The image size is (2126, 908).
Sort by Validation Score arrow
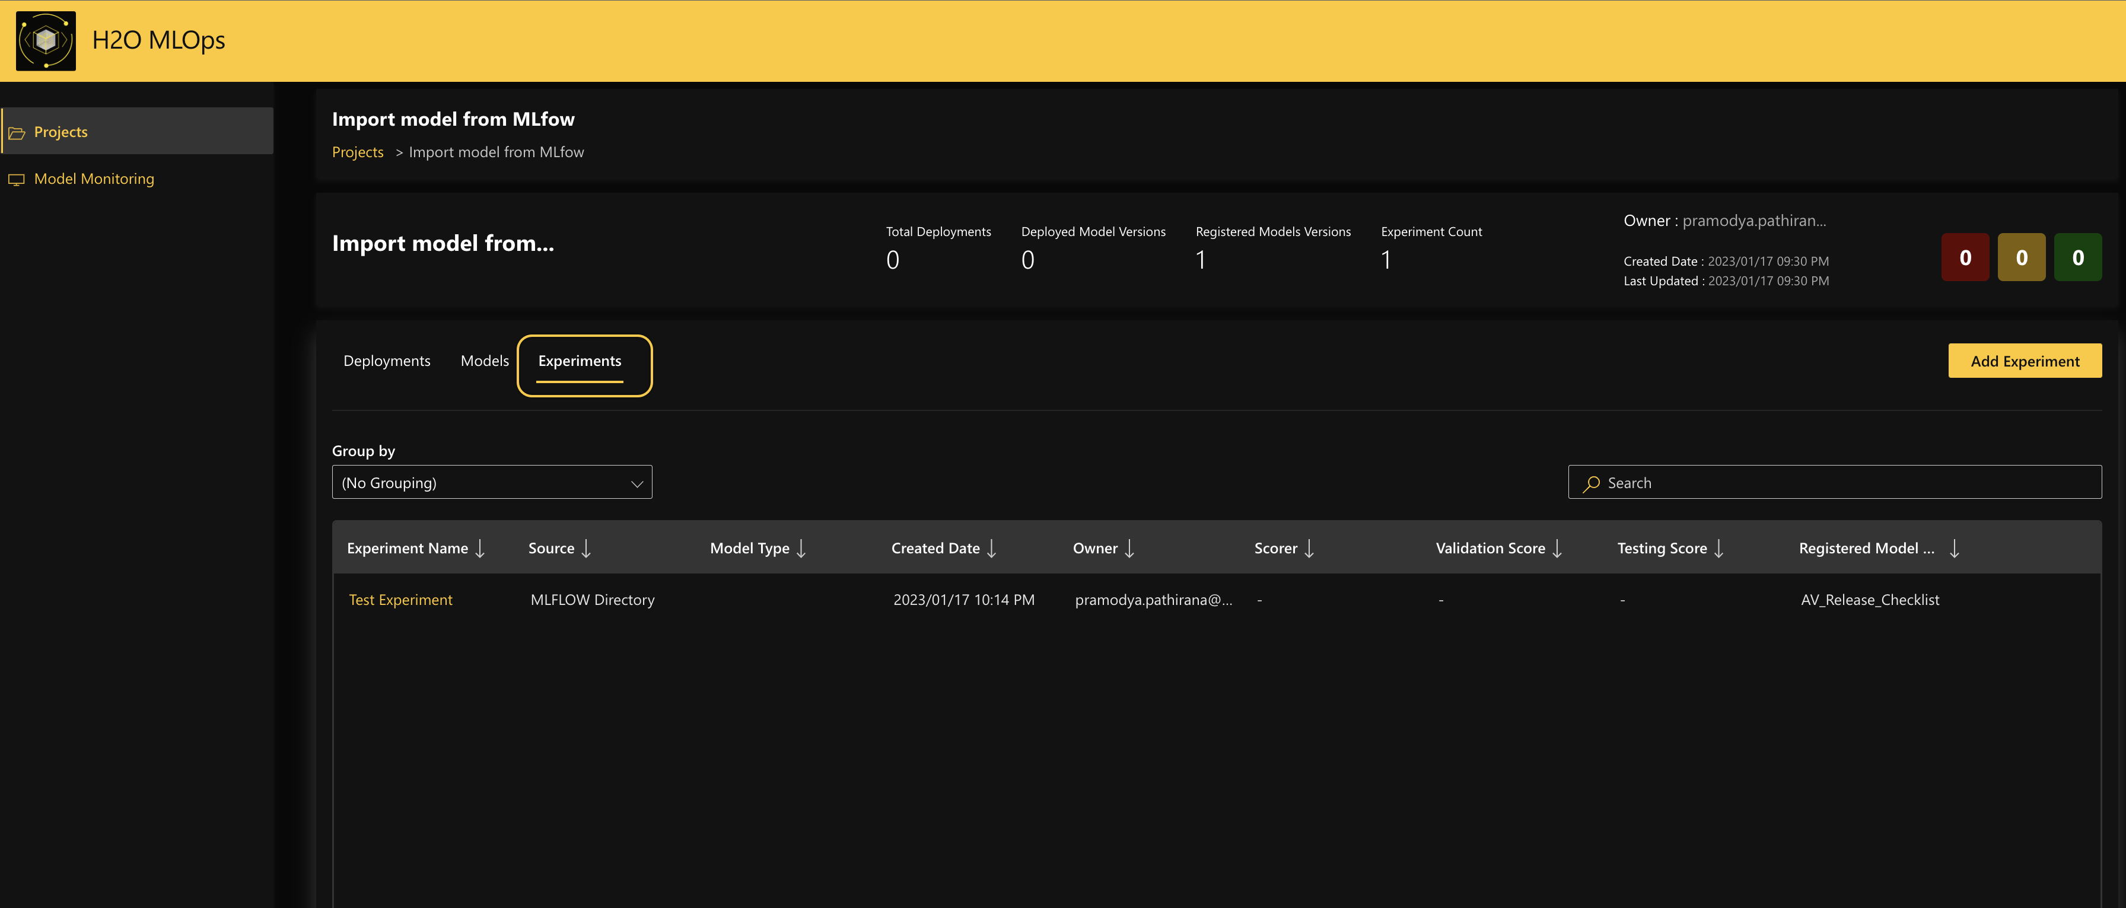(x=1557, y=549)
